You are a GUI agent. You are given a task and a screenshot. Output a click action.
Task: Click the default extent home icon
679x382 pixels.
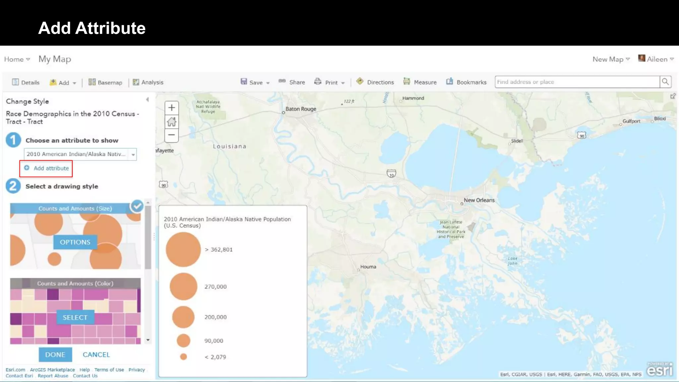tap(171, 122)
